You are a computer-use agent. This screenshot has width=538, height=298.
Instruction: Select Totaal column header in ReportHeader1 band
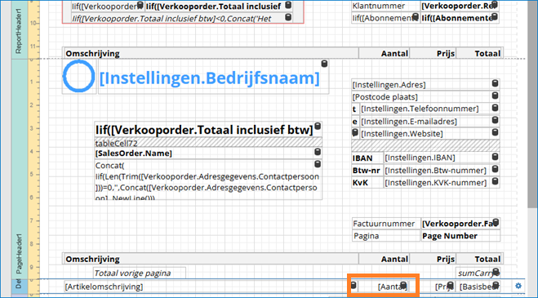click(480, 53)
